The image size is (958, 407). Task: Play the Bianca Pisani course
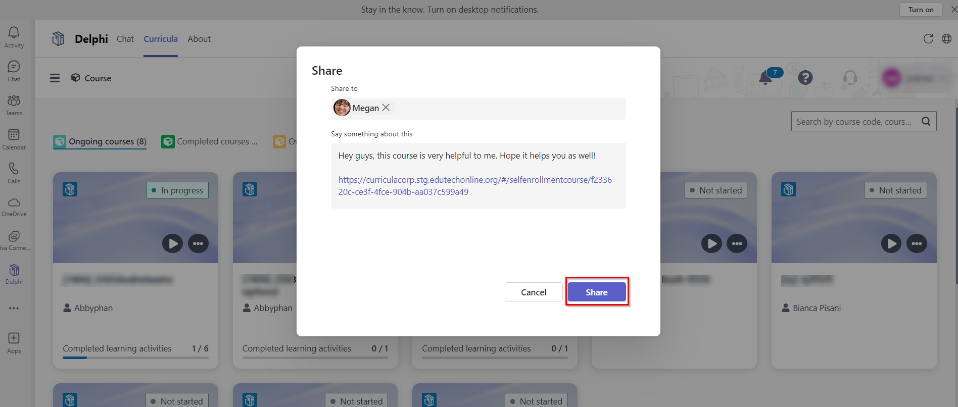pos(891,243)
